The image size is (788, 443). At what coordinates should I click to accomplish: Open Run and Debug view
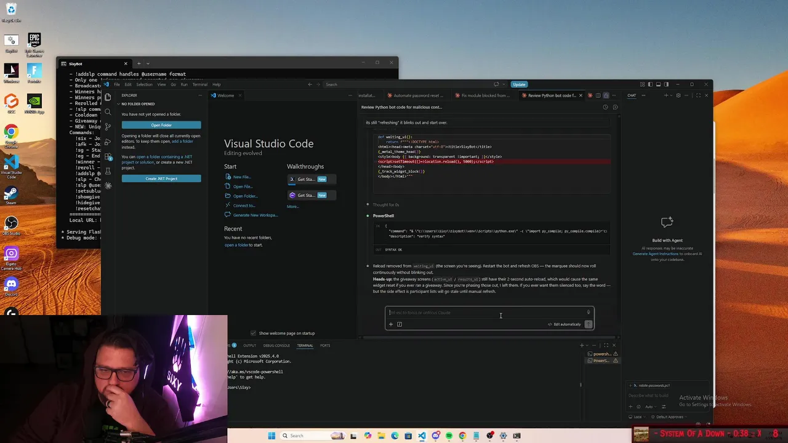tap(108, 141)
